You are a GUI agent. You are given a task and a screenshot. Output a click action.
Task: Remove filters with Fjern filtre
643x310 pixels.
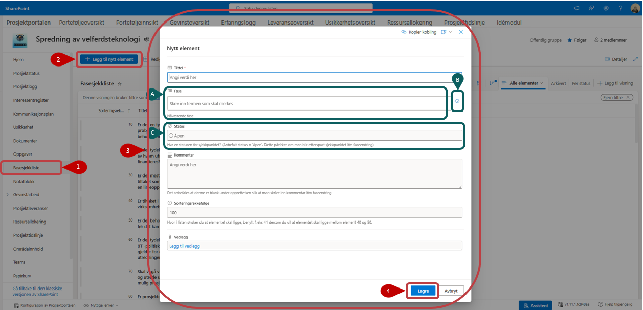click(617, 97)
